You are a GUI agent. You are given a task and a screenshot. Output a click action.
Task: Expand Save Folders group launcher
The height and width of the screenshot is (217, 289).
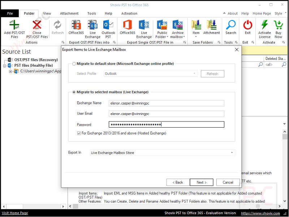click(219, 43)
